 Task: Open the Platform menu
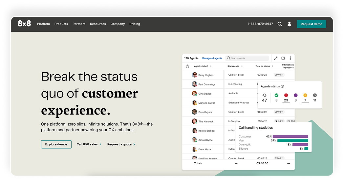click(43, 24)
